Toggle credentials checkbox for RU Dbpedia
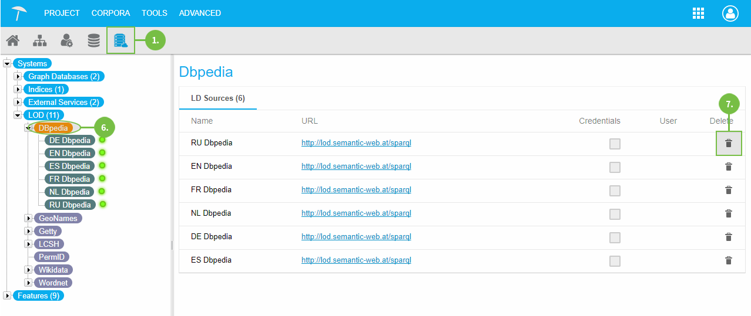This screenshot has width=751, height=316. tap(615, 144)
